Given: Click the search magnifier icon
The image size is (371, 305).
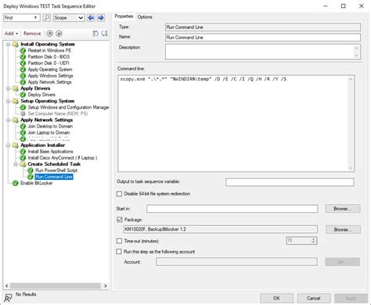Looking at the screenshot, I should (46, 18).
